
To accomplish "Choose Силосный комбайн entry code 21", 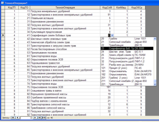I will [127, 42].
